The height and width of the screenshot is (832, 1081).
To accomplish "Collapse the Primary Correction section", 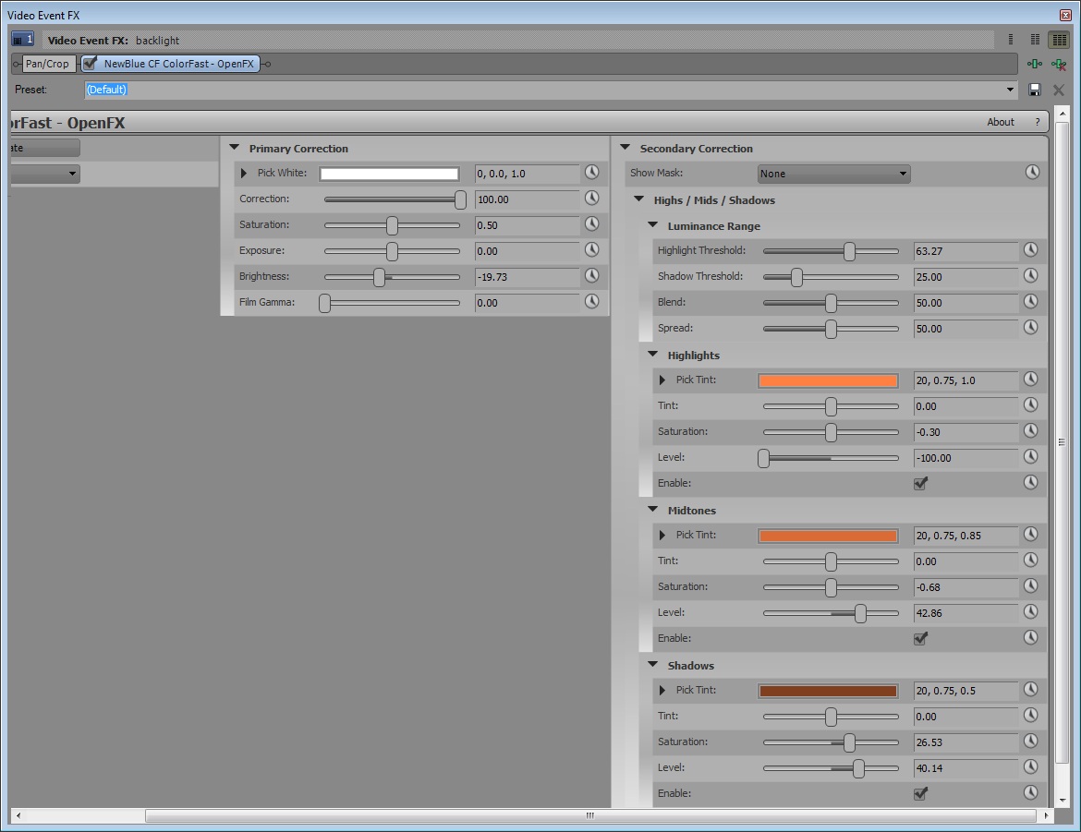I will point(235,148).
